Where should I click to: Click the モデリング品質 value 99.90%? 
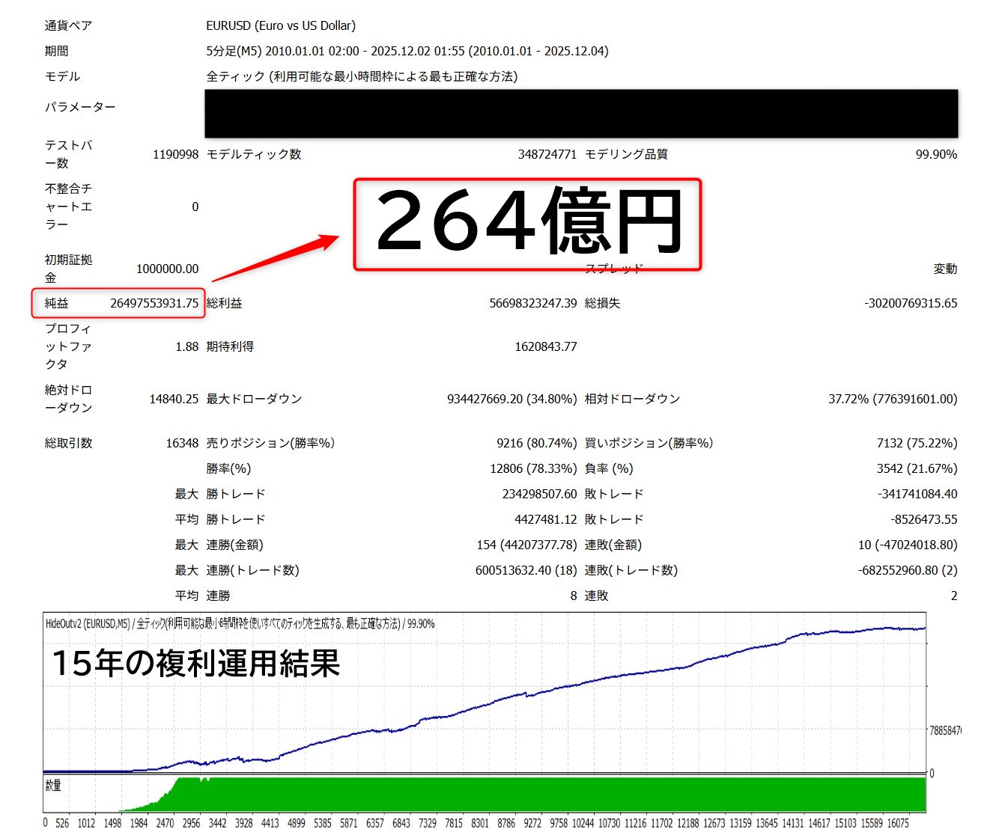tap(935, 154)
